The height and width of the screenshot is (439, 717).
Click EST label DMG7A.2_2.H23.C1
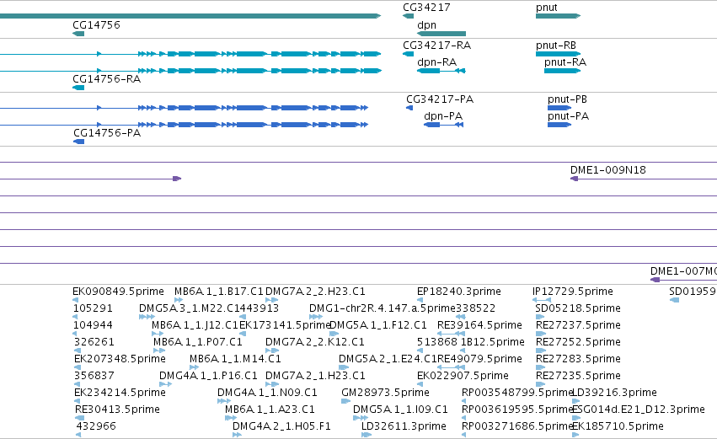(315, 292)
